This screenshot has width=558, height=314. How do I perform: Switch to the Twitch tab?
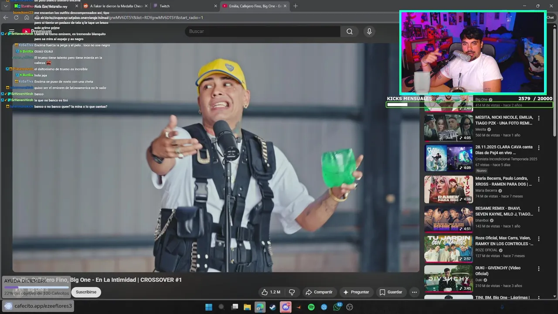coord(185,6)
